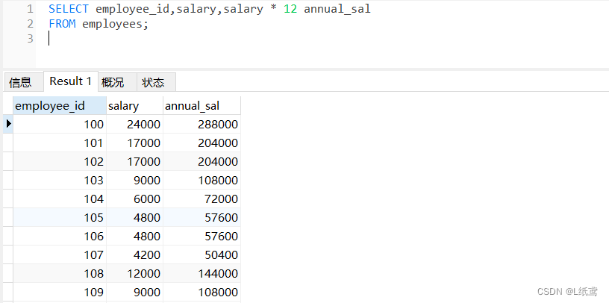Select employee_id cell 101
609x303 pixels.
point(60,143)
